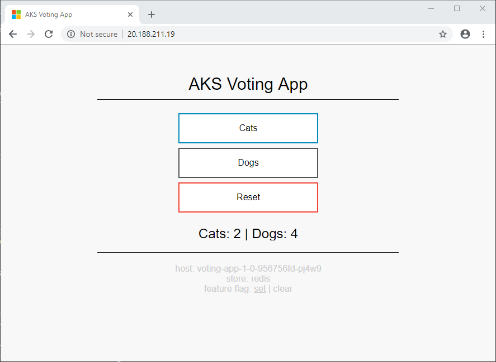This screenshot has height=362, width=496.
Task: Click the feature flag set link
Action: 259,289
